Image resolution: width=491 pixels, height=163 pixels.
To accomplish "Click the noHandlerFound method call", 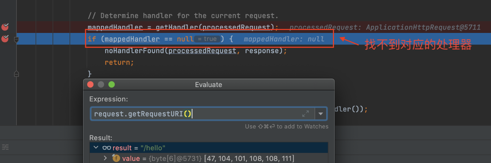I will tap(135, 51).
